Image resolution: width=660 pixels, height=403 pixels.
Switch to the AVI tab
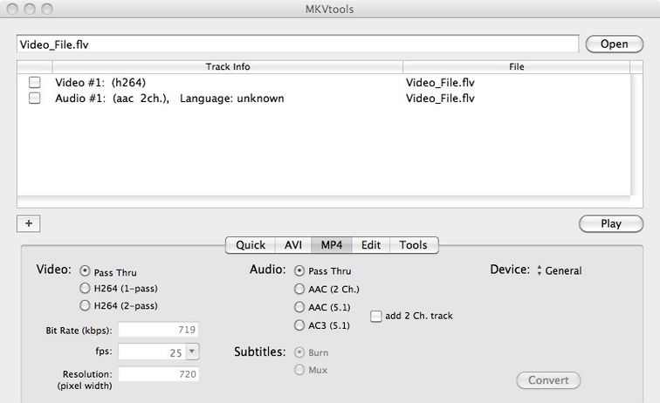pos(293,245)
